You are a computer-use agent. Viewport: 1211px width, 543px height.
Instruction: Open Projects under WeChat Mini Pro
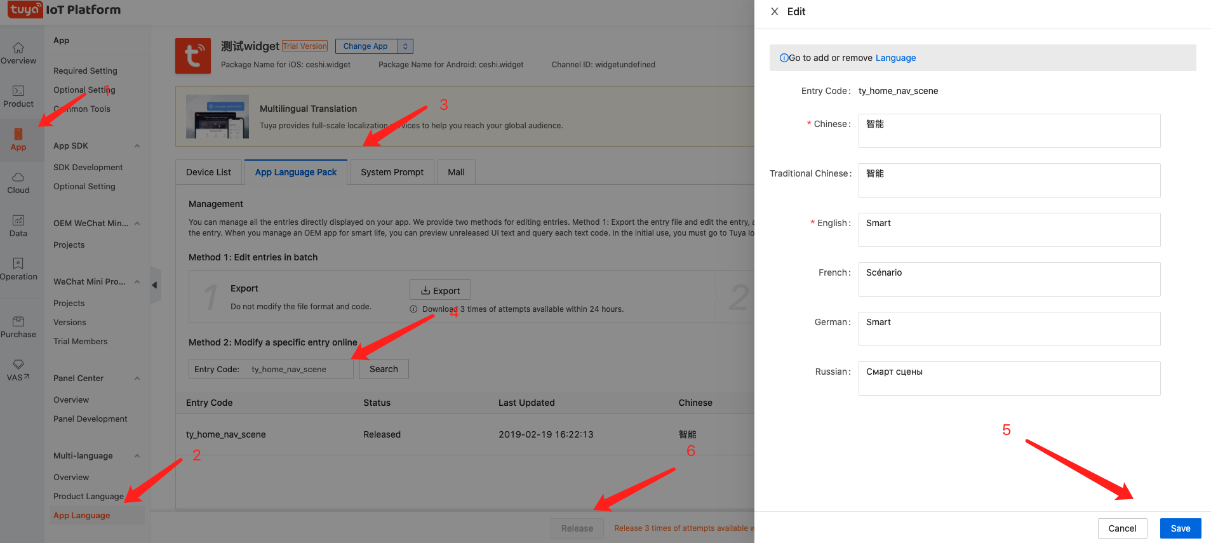(69, 304)
